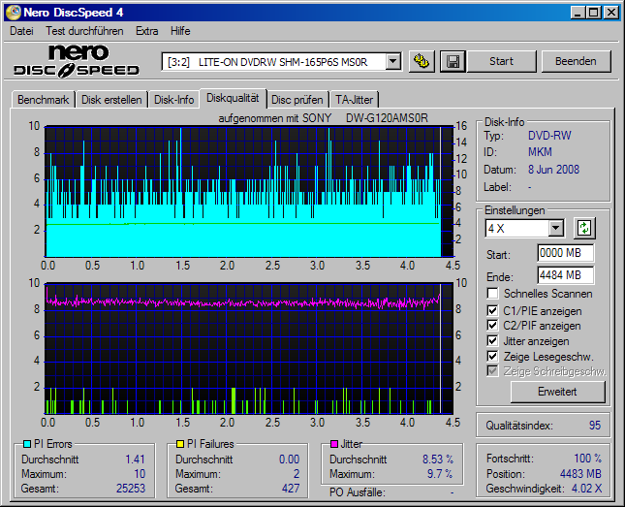This screenshot has width=625, height=507.
Task: Toggle the Schnelles Scannen checkbox
Action: click(492, 294)
